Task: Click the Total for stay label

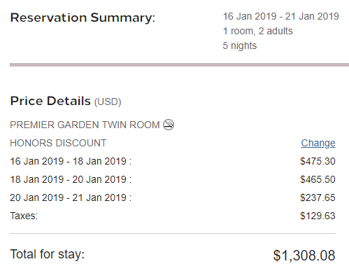Action: tap(48, 254)
